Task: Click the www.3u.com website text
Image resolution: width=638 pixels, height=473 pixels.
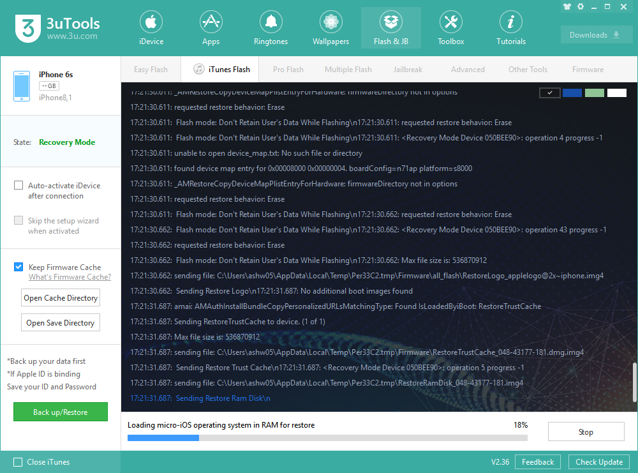Action: pyautogui.click(x=72, y=36)
